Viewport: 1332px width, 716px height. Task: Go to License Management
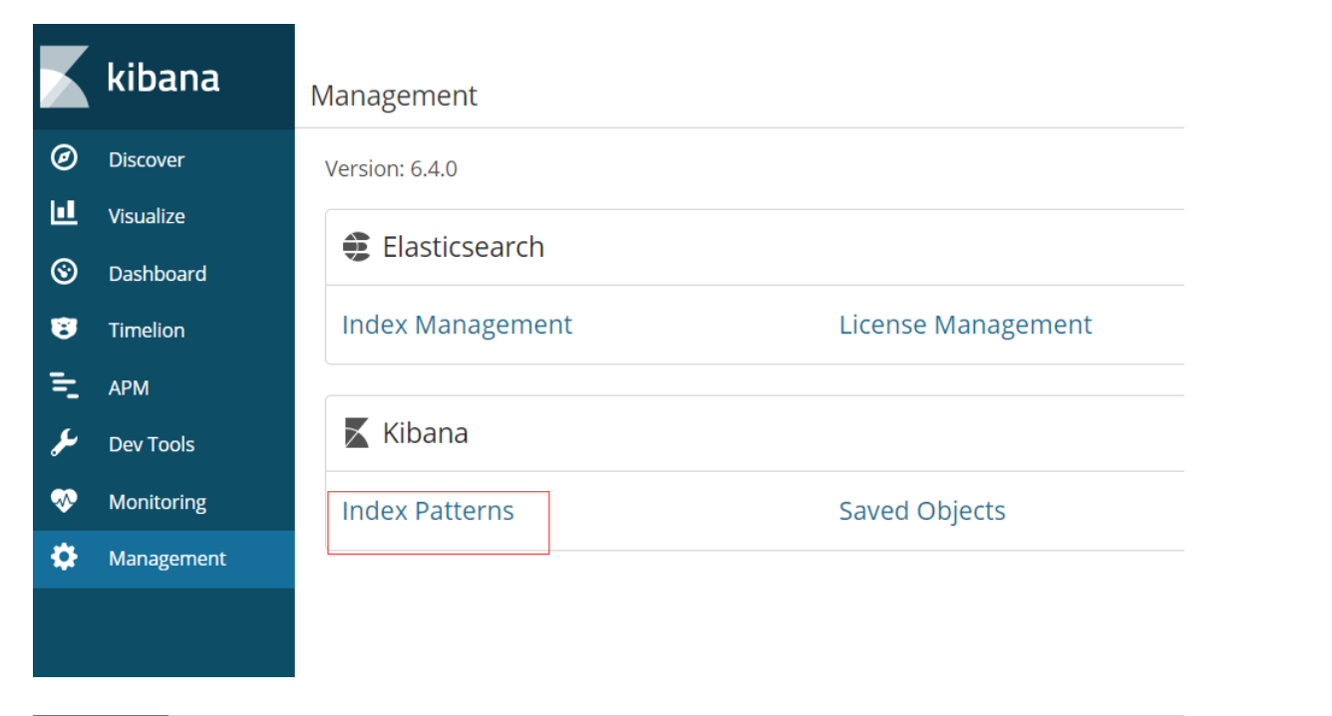click(965, 325)
